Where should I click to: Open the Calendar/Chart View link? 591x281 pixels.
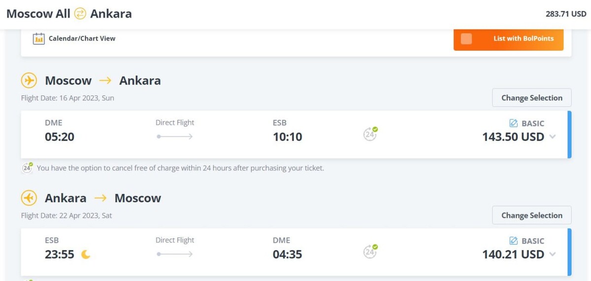pos(82,38)
